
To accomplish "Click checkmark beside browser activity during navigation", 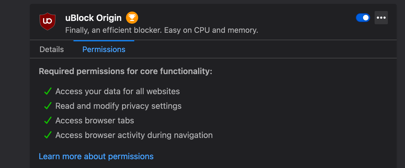I will (48, 135).
